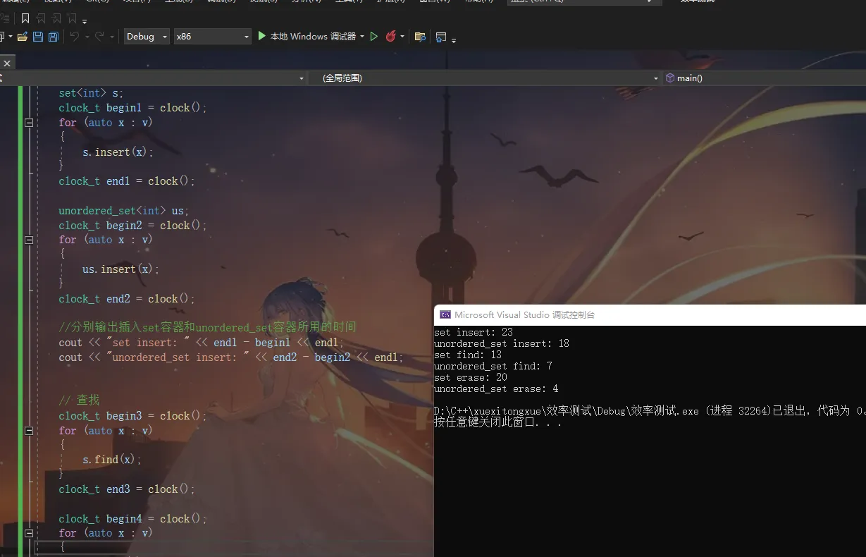Open the redo history dropdown arrow
The height and width of the screenshot is (557, 866).
click(x=111, y=37)
